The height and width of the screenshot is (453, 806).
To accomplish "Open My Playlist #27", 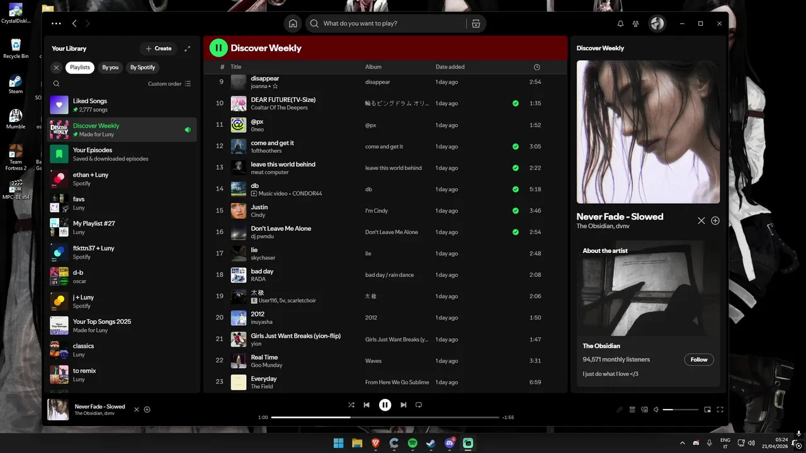I will click(x=123, y=228).
